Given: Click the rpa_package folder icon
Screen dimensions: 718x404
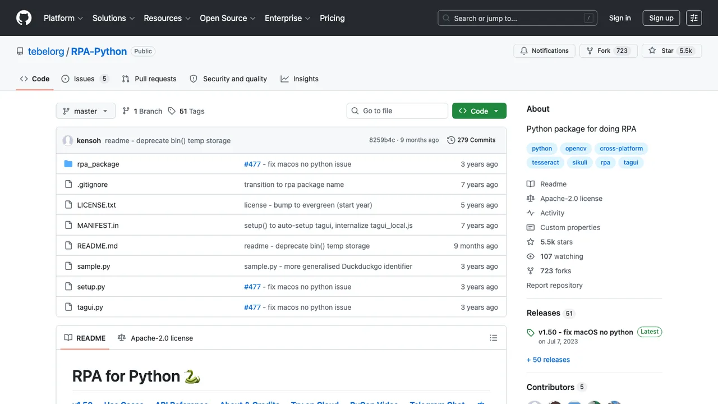Looking at the screenshot, I should pyautogui.click(x=68, y=164).
